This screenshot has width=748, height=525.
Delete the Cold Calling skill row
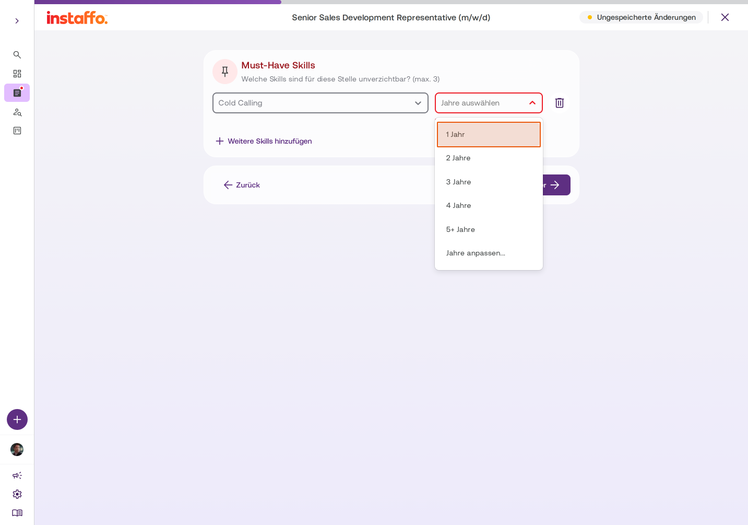pyautogui.click(x=560, y=103)
